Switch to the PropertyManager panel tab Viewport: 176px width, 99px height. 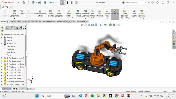[x=7, y=28]
